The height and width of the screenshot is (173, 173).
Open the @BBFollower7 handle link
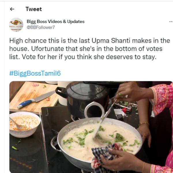click(x=41, y=27)
